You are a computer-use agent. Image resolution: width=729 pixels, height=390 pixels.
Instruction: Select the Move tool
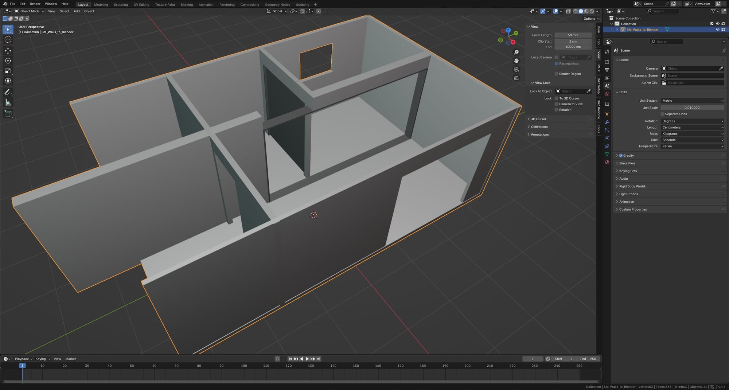tap(8, 51)
